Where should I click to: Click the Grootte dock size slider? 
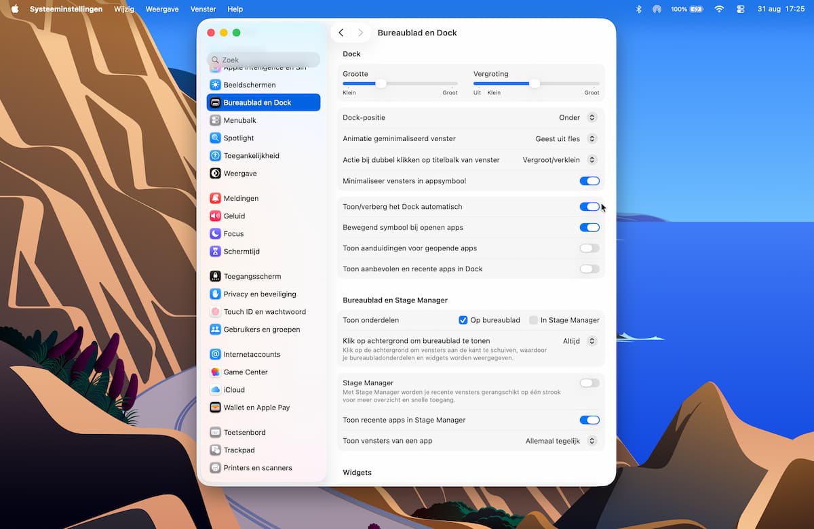[400, 83]
